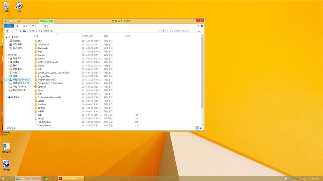Screen dimensions: 323x181
Task: Open the 홈 ribbon tab
Action: [17, 26]
